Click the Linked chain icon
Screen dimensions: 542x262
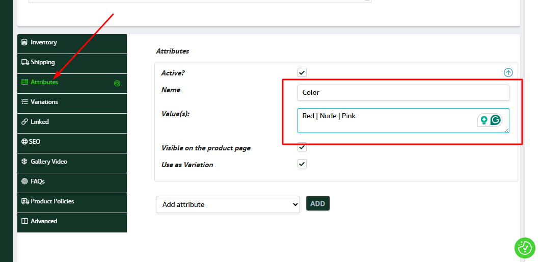click(24, 122)
